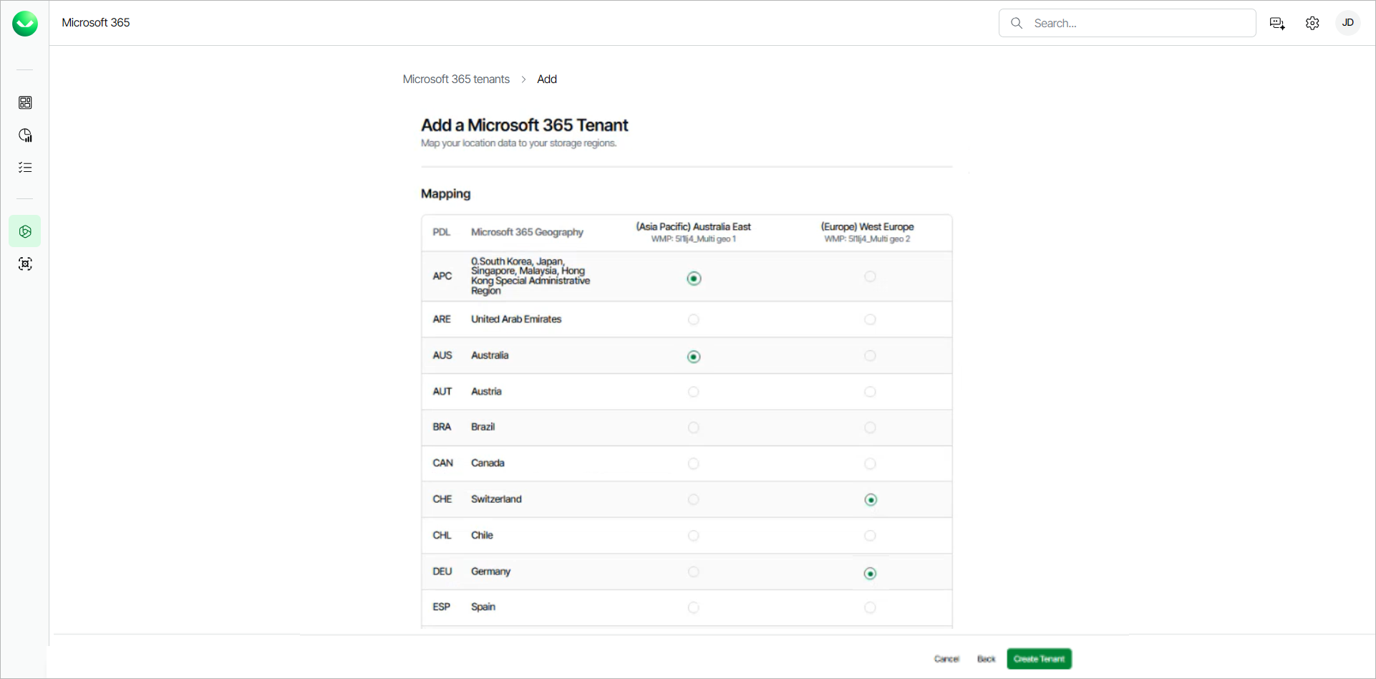Select West Europe for United Arab Emirates

click(870, 319)
